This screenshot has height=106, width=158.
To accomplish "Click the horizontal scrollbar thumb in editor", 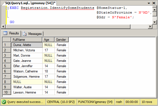I will [68, 27].
